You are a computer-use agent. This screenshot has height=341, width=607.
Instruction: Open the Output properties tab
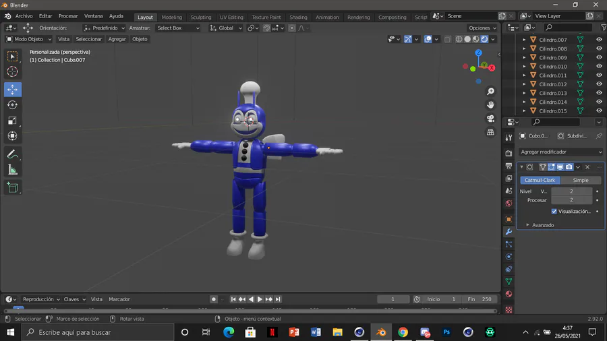509,166
